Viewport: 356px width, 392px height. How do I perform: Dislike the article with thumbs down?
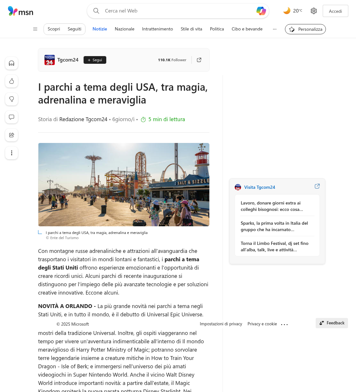[x=12, y=99]
